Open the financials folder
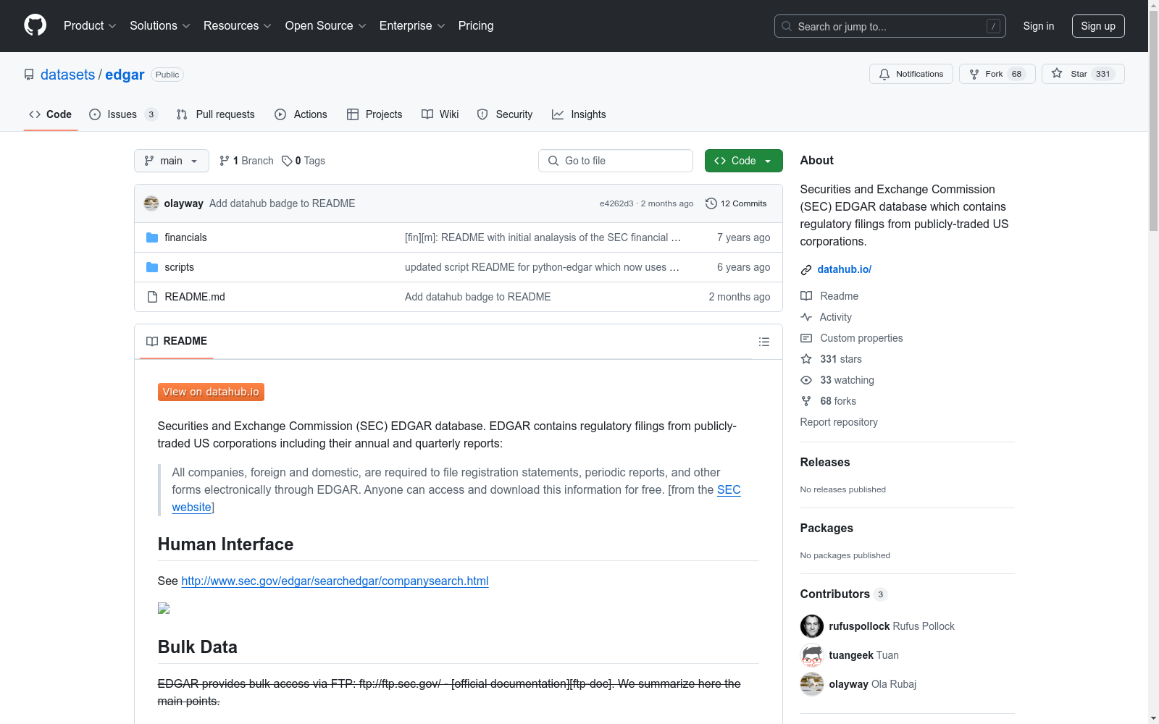Viewport: 1159px width, 724px height. pos(185,237)
